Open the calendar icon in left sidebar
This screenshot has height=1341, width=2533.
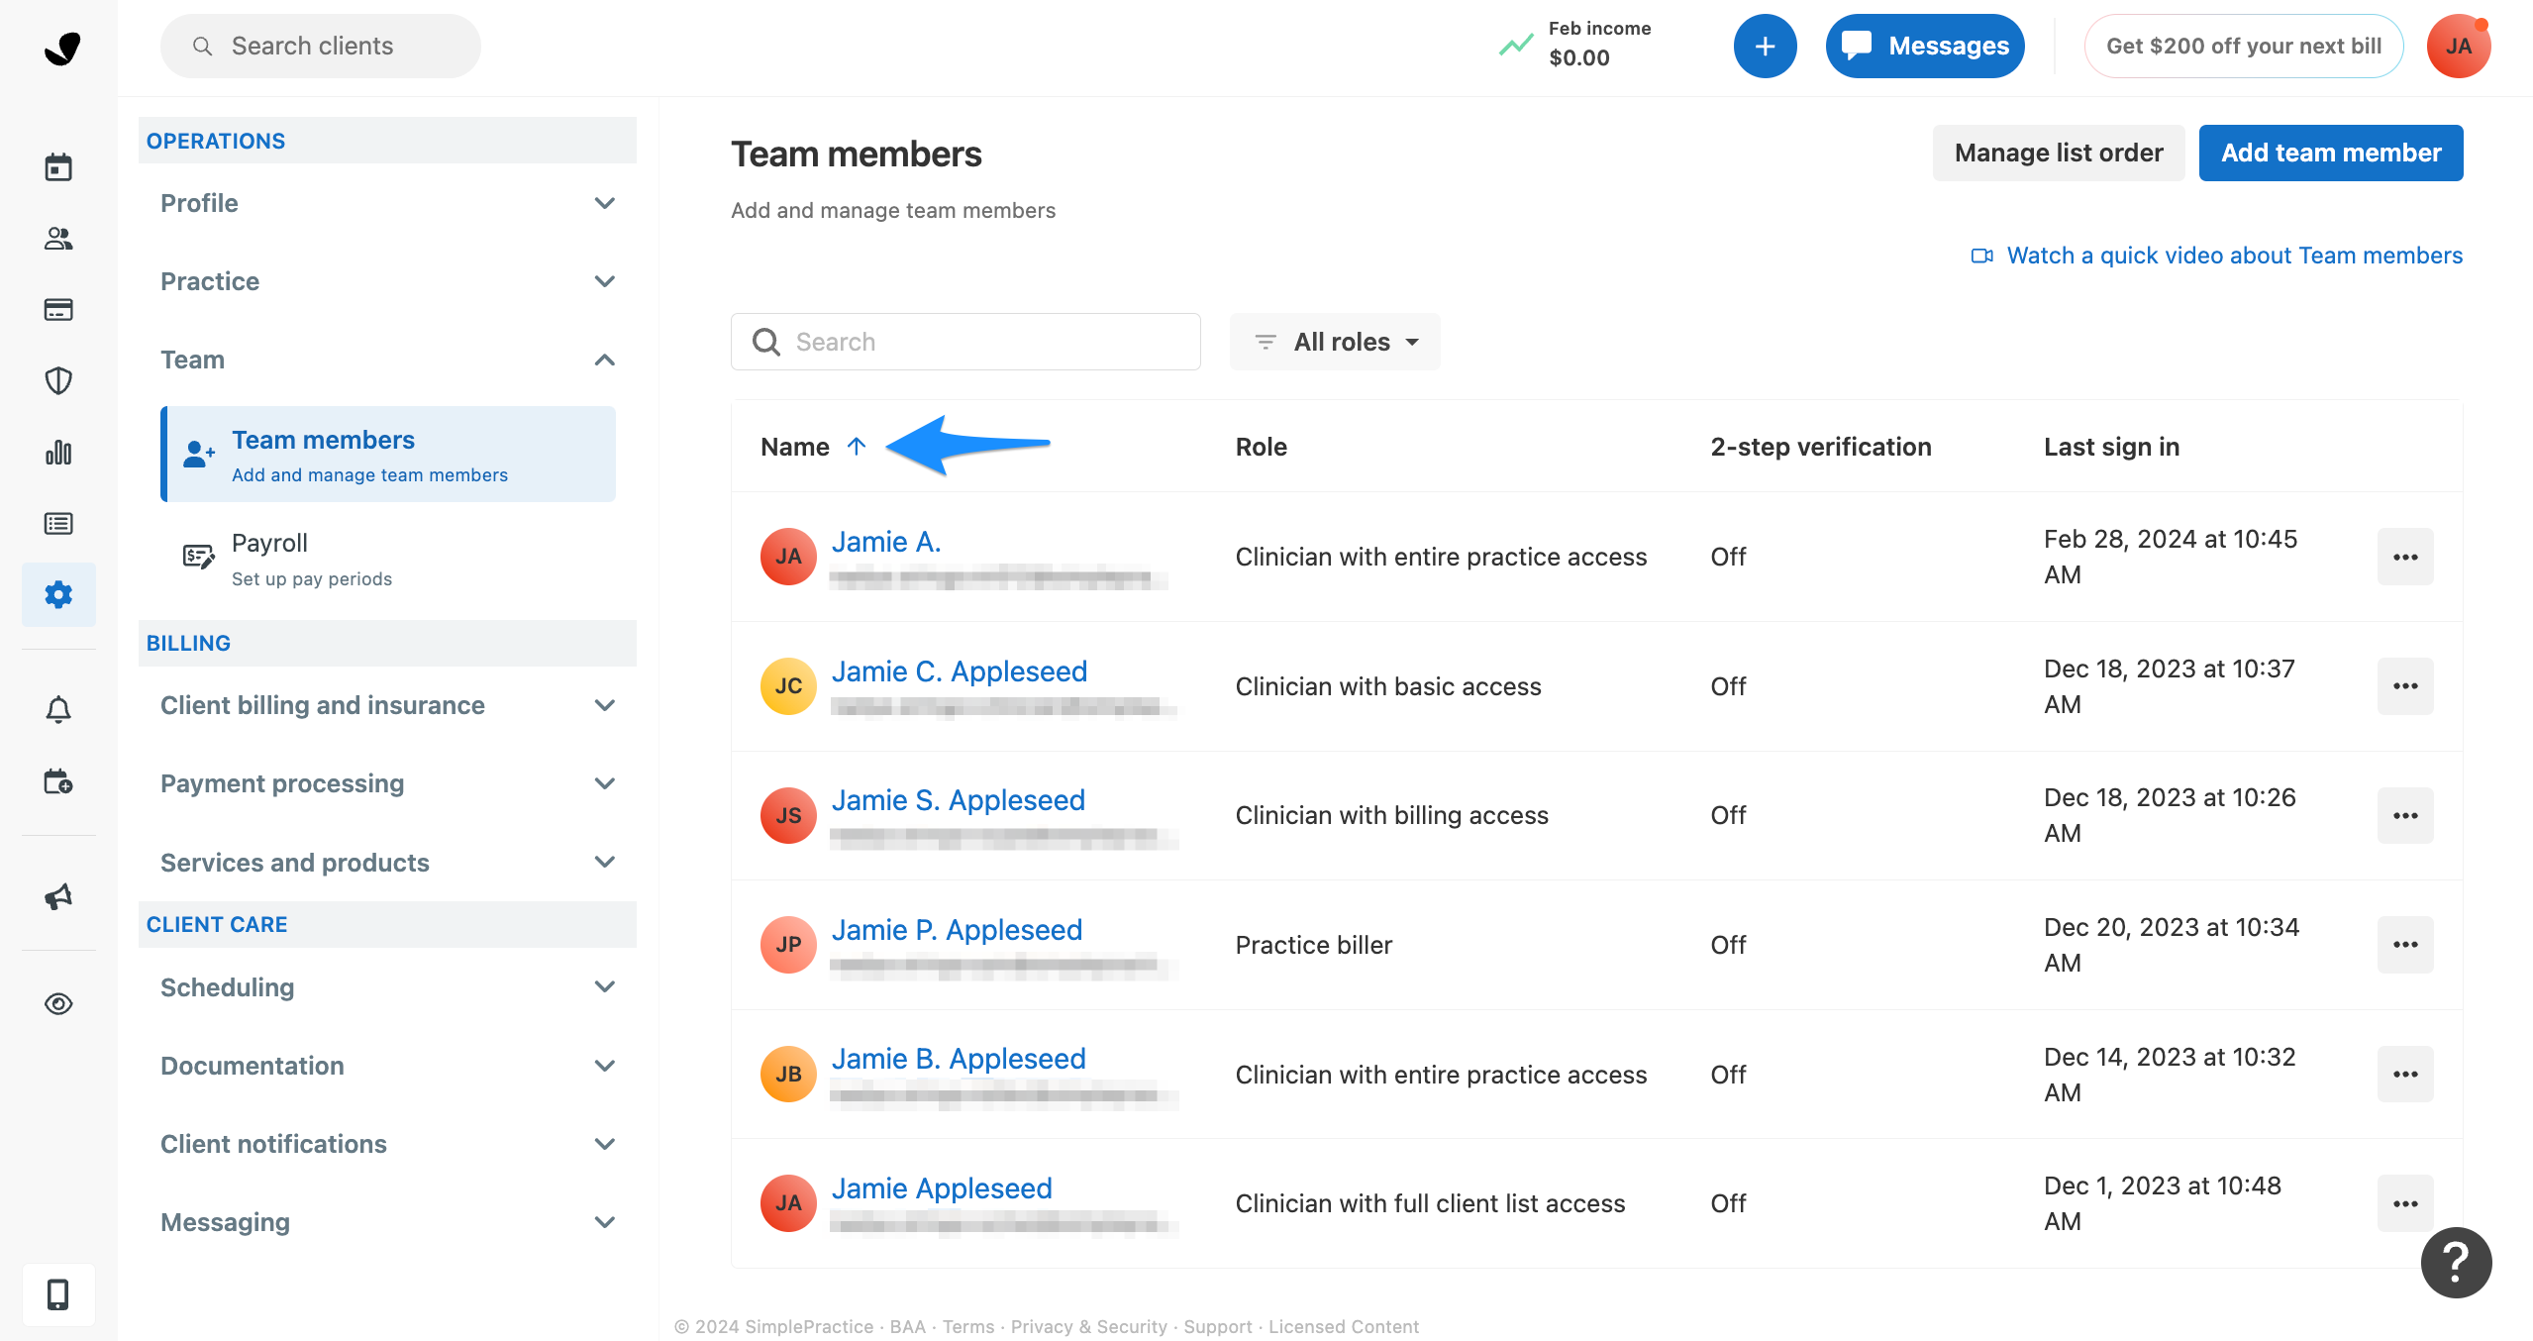click(58, 167)
